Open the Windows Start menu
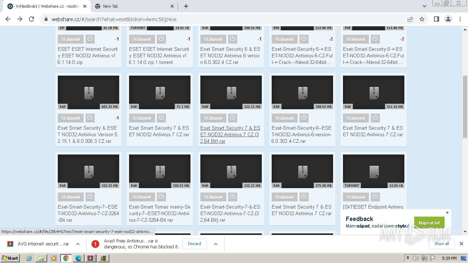 click(x=10, y=258)
